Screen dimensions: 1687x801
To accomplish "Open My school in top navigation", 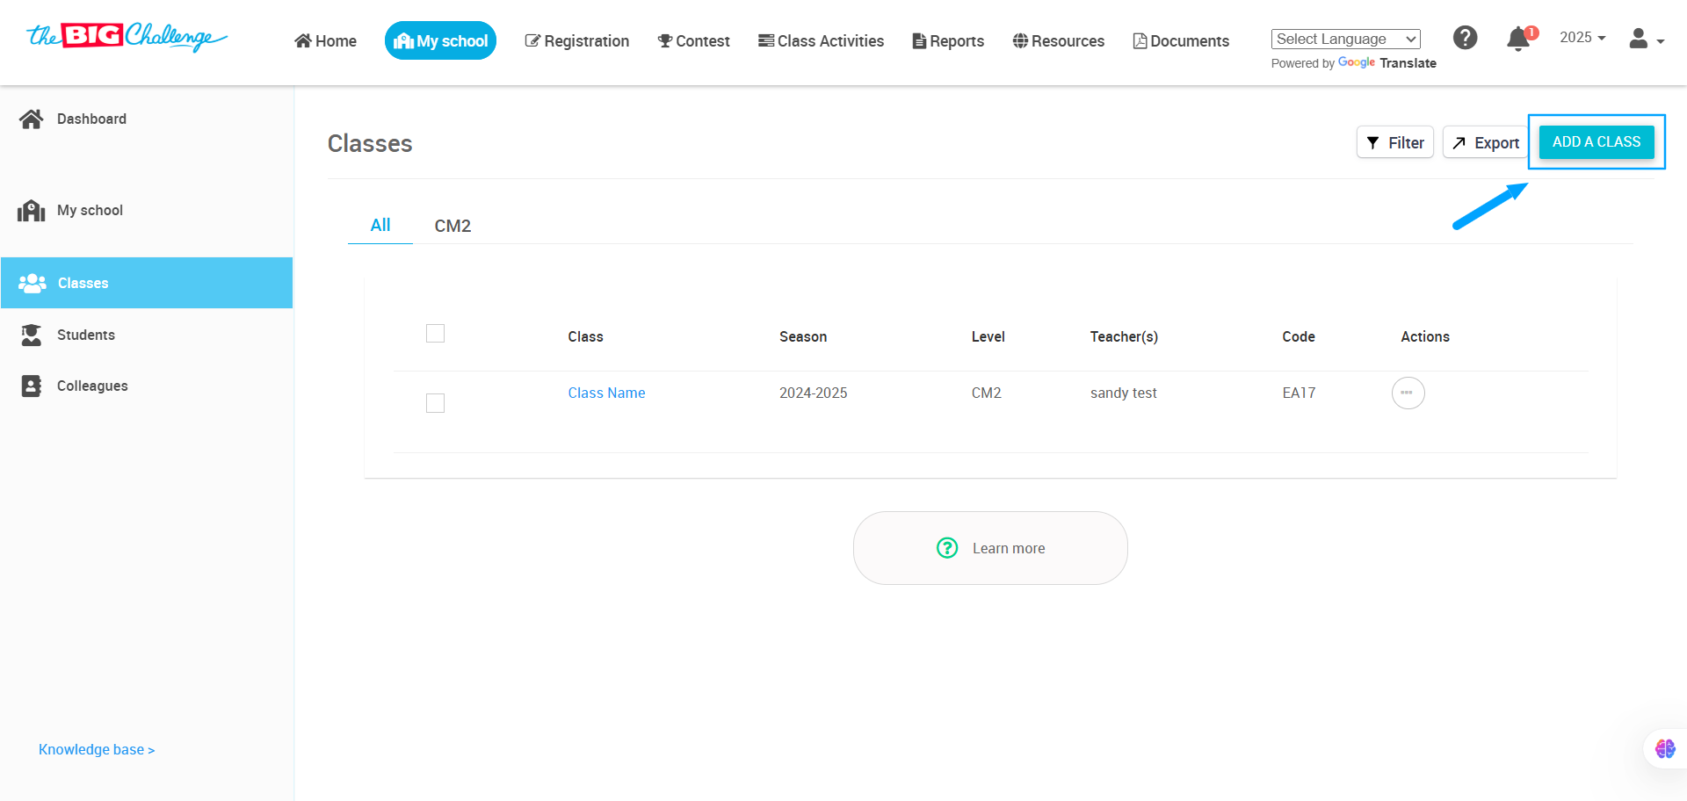I will pos(440,40).
